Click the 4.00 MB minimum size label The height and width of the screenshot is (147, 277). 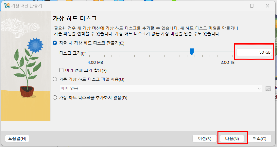tap(95, 62)
